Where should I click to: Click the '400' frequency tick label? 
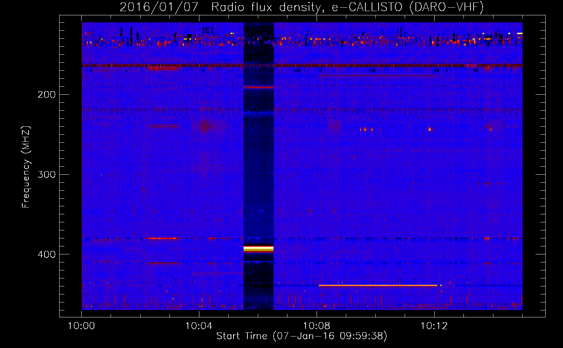point(47,254)
